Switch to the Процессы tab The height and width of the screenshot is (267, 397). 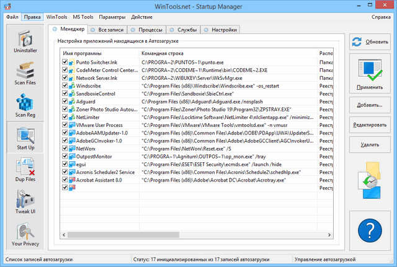(x=149, y=29)
